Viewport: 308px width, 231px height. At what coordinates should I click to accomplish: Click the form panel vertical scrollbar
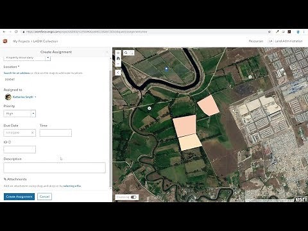point(110,128)
